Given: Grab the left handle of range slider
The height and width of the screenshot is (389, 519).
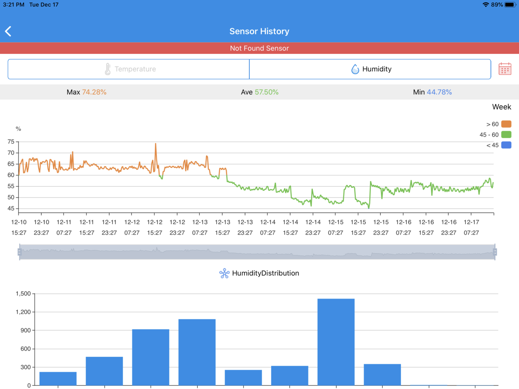Looking at the screenshot, I should click(x=19, y=252).
